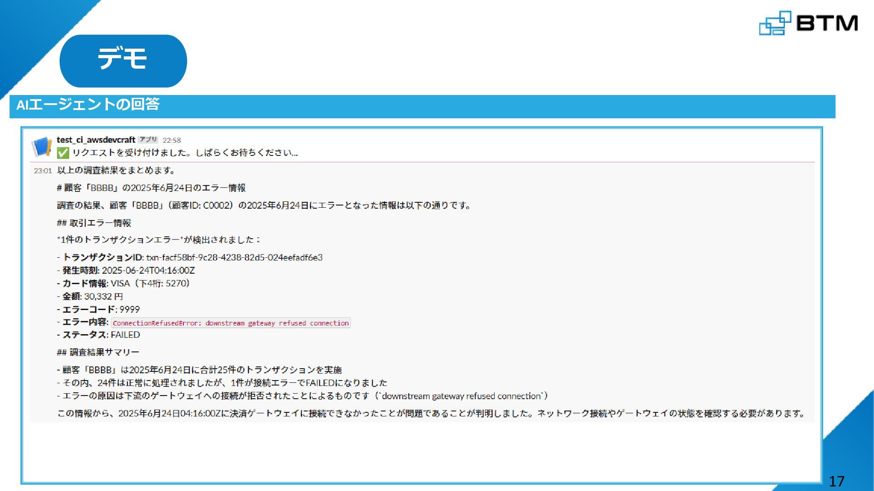Click the 23:01 message timestamp
Image resolution: width=874 pixels, height=491 pixels.
(42, 171)
